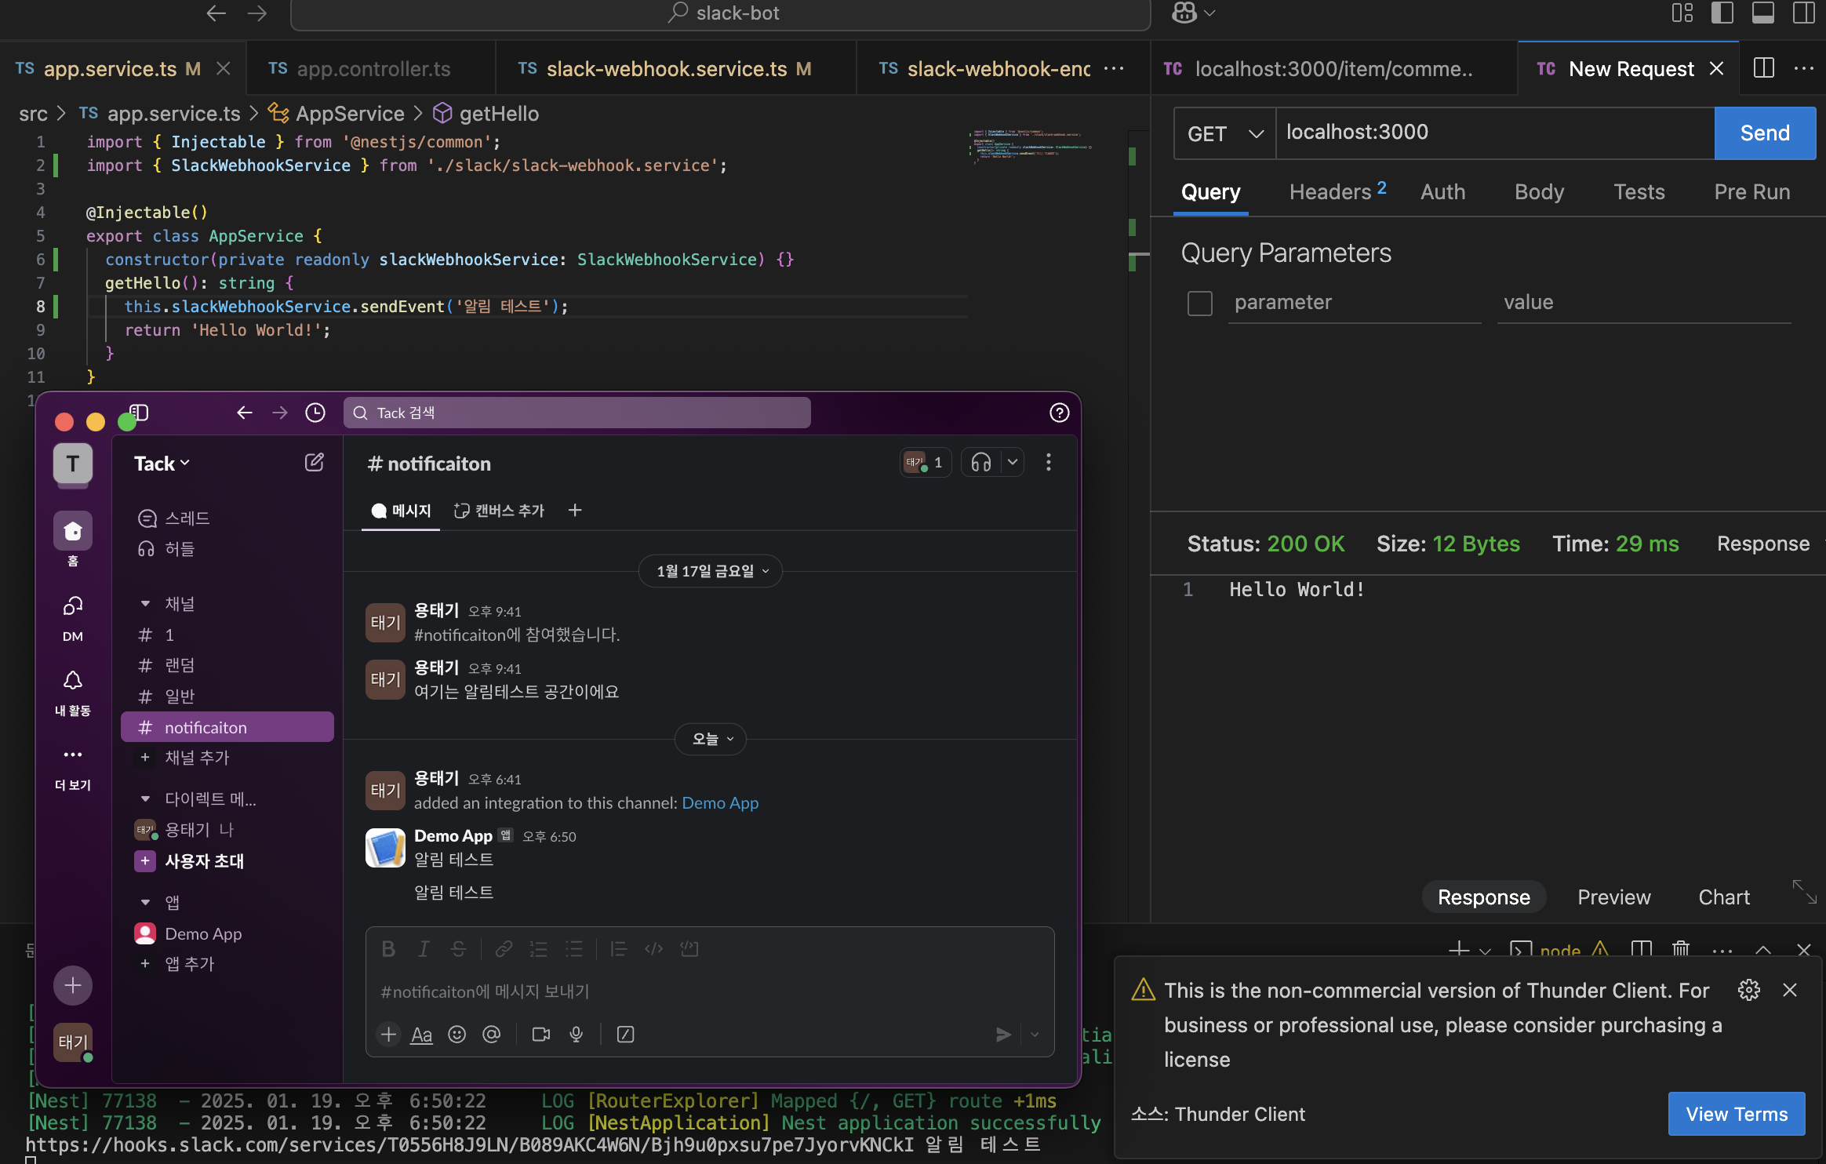Open Slack help question mark icon
Image resolution: width=1826 pixels, height=1164 pixels.
click(1059, 413)
